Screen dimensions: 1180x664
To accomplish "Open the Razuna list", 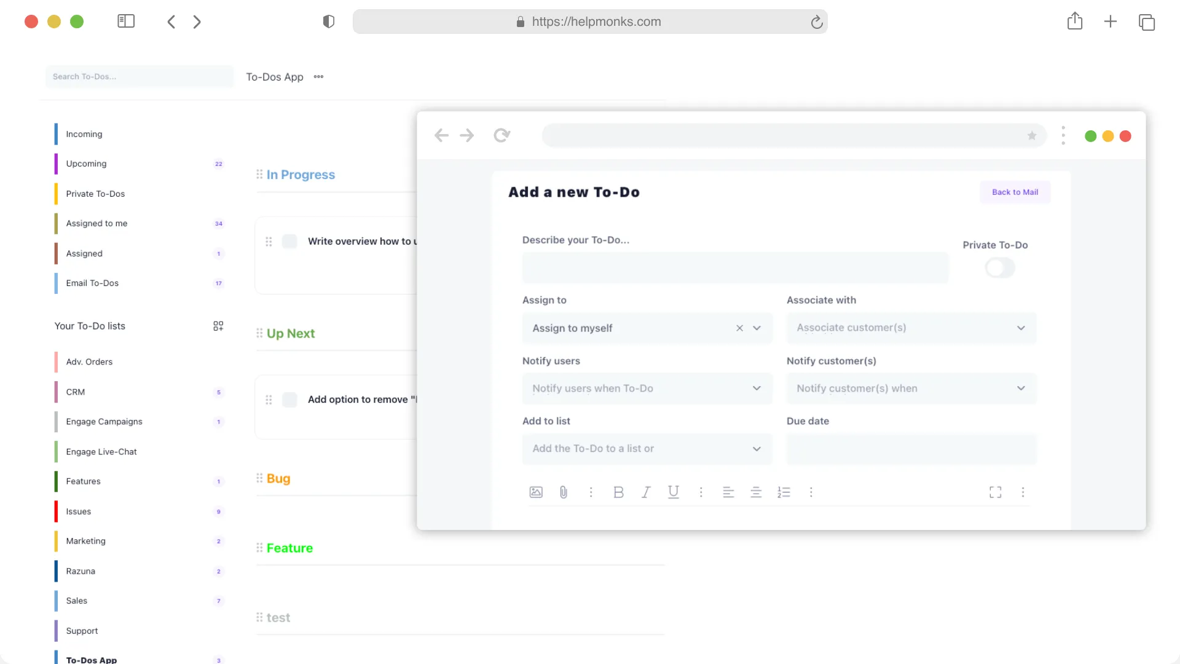I will click(81, 571).
